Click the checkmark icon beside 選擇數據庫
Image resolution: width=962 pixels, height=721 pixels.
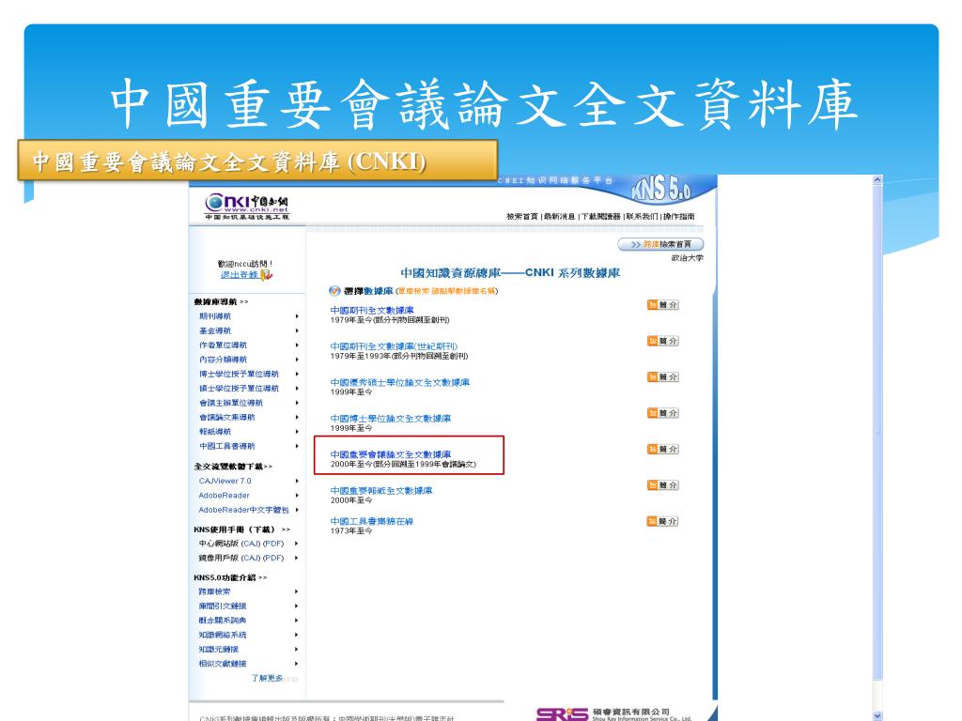coord(334,291)
